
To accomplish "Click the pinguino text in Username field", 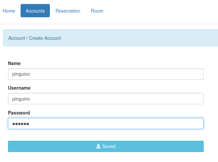I will pos(21,99).
